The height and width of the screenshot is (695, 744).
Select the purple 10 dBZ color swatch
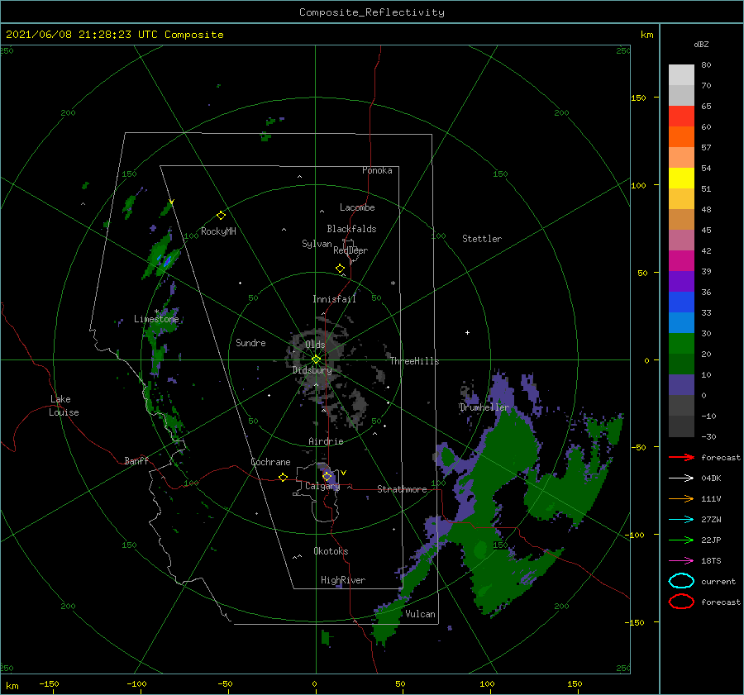coord(681,384)
